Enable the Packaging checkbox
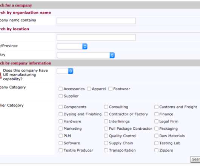Viewport: 200px width, 167px height. (x=156, y=129)
